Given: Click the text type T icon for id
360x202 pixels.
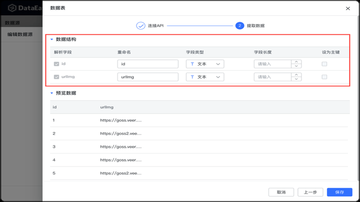Looking at the screenshot, I should [192, 64].
